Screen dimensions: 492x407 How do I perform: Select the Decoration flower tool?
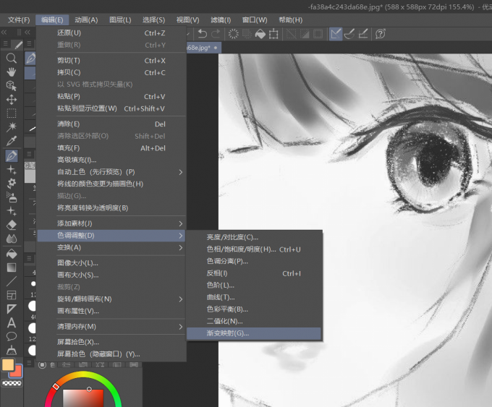click(x=12, y=183)
